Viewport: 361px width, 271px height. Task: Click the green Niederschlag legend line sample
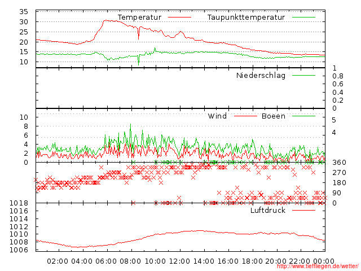[303, 75]
